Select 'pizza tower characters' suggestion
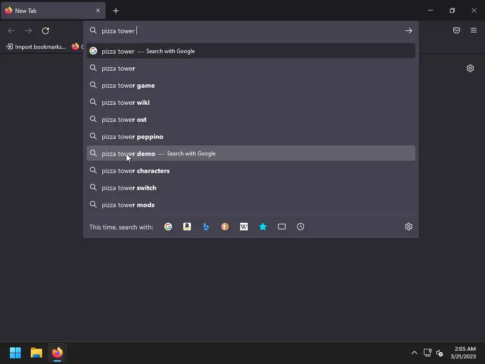485x364 pixels. tap(251, 171)
